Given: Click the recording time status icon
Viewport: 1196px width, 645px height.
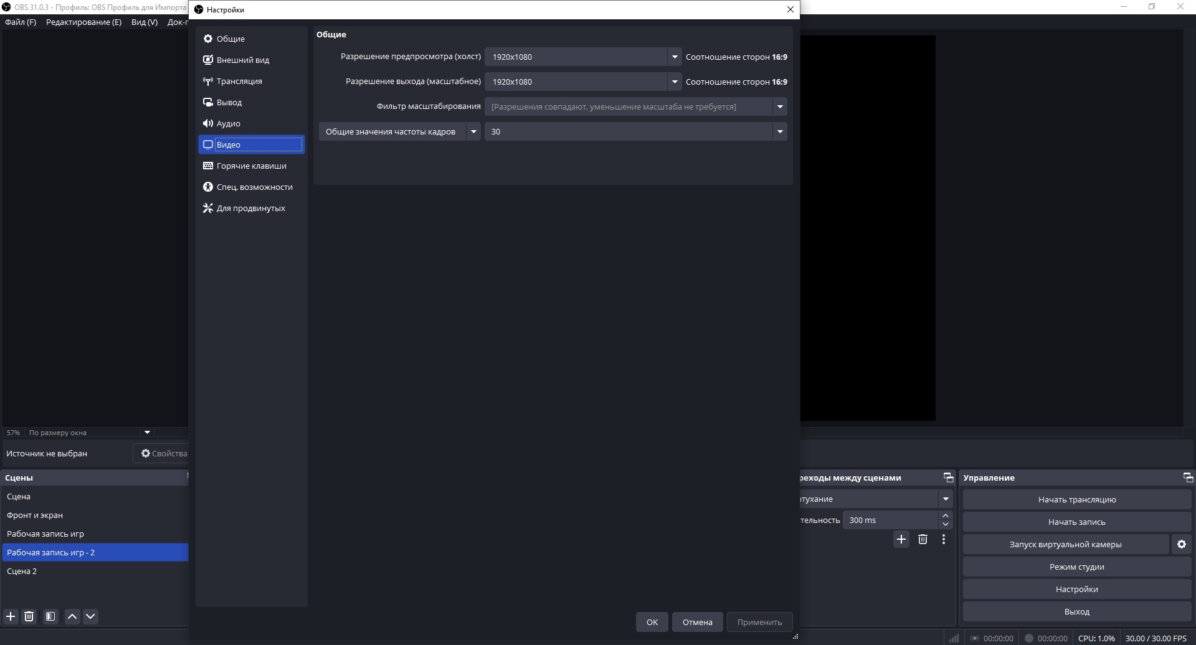Looking at the screenshot, I should point(1029,638).
